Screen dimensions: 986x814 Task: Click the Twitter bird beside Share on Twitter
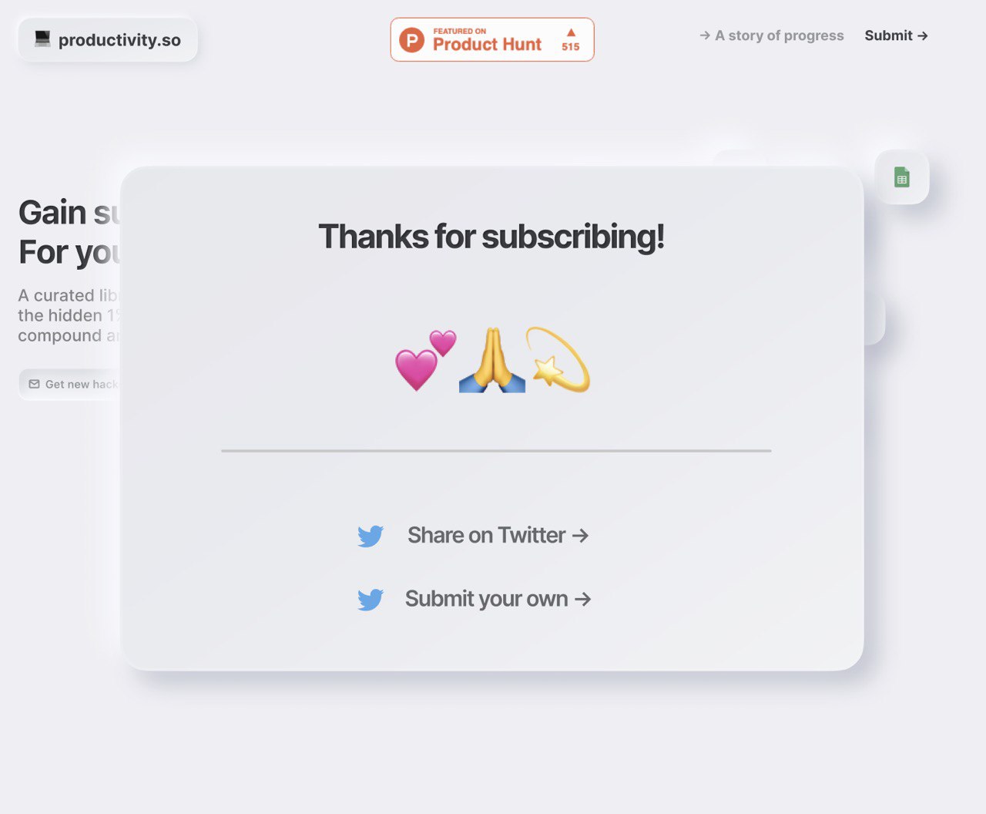click(x=371, y=536)
